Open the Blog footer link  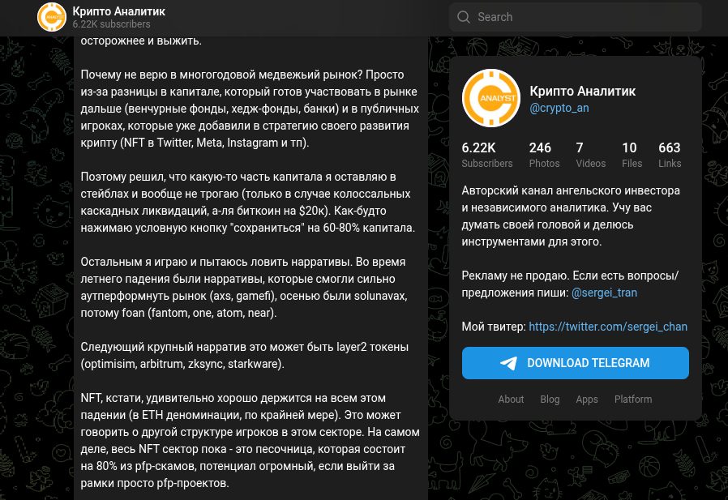point(550,400)
